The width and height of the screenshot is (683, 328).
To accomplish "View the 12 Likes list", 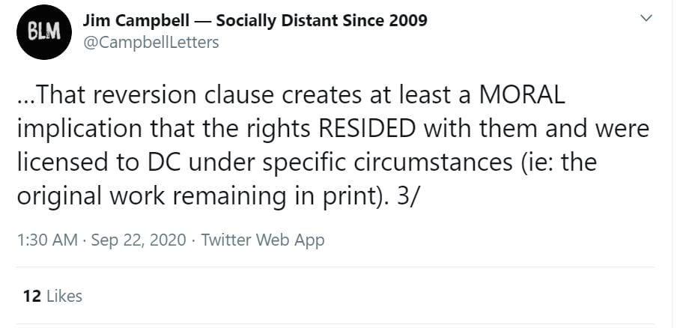I will [52, 296].
